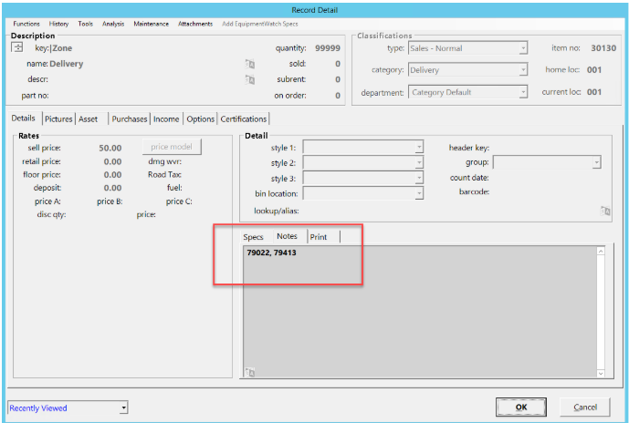
Task: Click the notes scrollbar down arrow
Action: coord(601,372)
